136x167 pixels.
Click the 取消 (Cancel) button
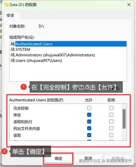coord(88,159)
